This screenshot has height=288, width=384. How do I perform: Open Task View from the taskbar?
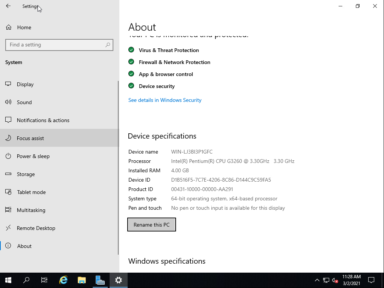44,280
